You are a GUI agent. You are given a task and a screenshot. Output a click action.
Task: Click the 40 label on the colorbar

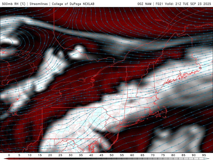(91, 155)
